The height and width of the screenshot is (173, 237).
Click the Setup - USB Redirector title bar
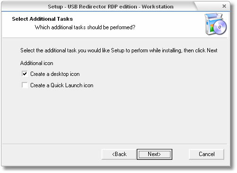[x=110, y=7]
